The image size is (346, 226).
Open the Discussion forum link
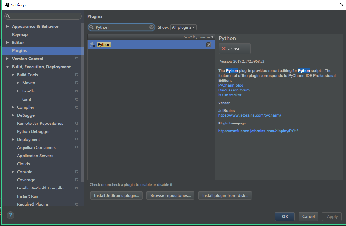234,90
